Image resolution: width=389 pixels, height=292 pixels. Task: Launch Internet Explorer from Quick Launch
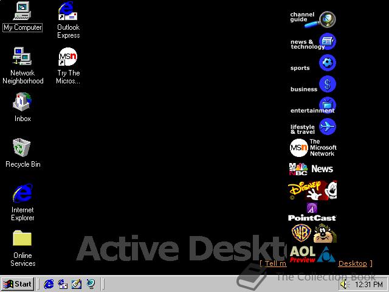(49, 284)
